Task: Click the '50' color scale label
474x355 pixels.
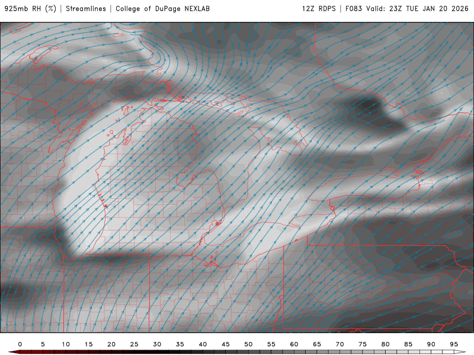Action: point(248,344)
